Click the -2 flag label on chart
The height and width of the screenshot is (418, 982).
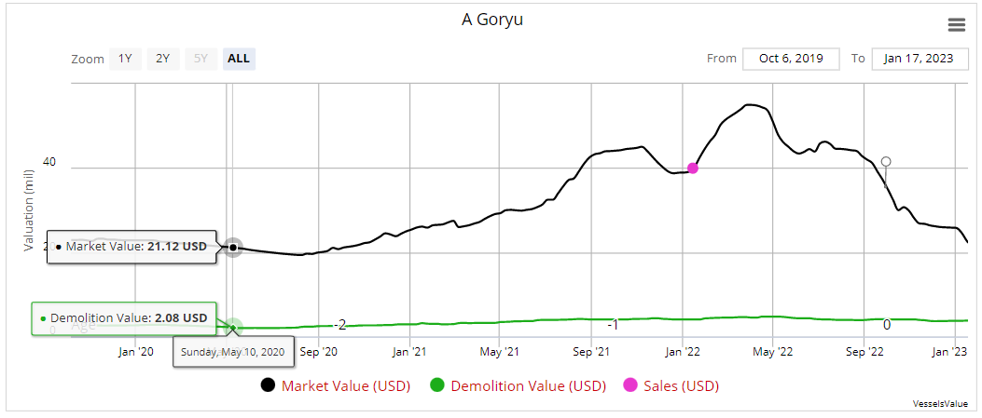click(339, 325)
